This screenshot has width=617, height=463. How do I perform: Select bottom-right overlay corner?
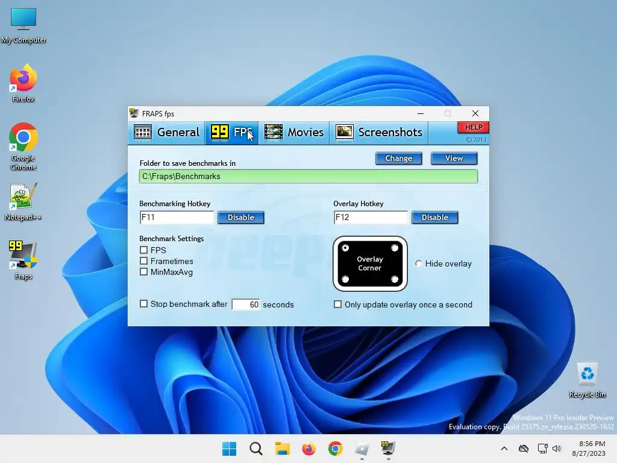(x=395, y=279)
